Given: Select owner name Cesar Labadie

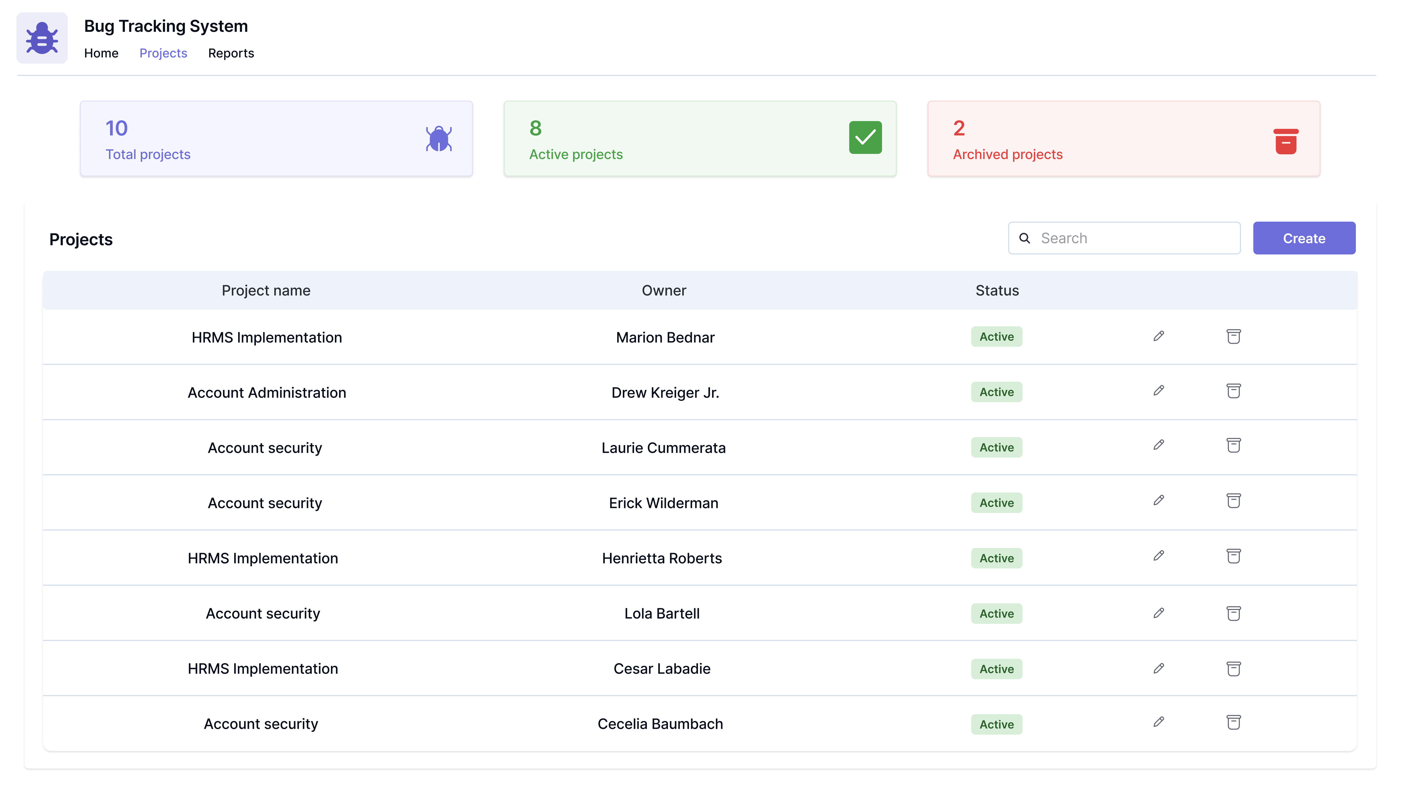Looking at the screenshot, I should point(662,669).
